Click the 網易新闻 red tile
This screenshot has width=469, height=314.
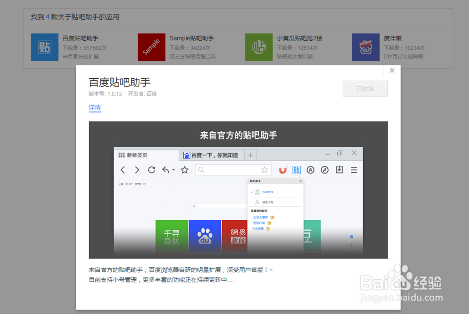coord(235,236)
